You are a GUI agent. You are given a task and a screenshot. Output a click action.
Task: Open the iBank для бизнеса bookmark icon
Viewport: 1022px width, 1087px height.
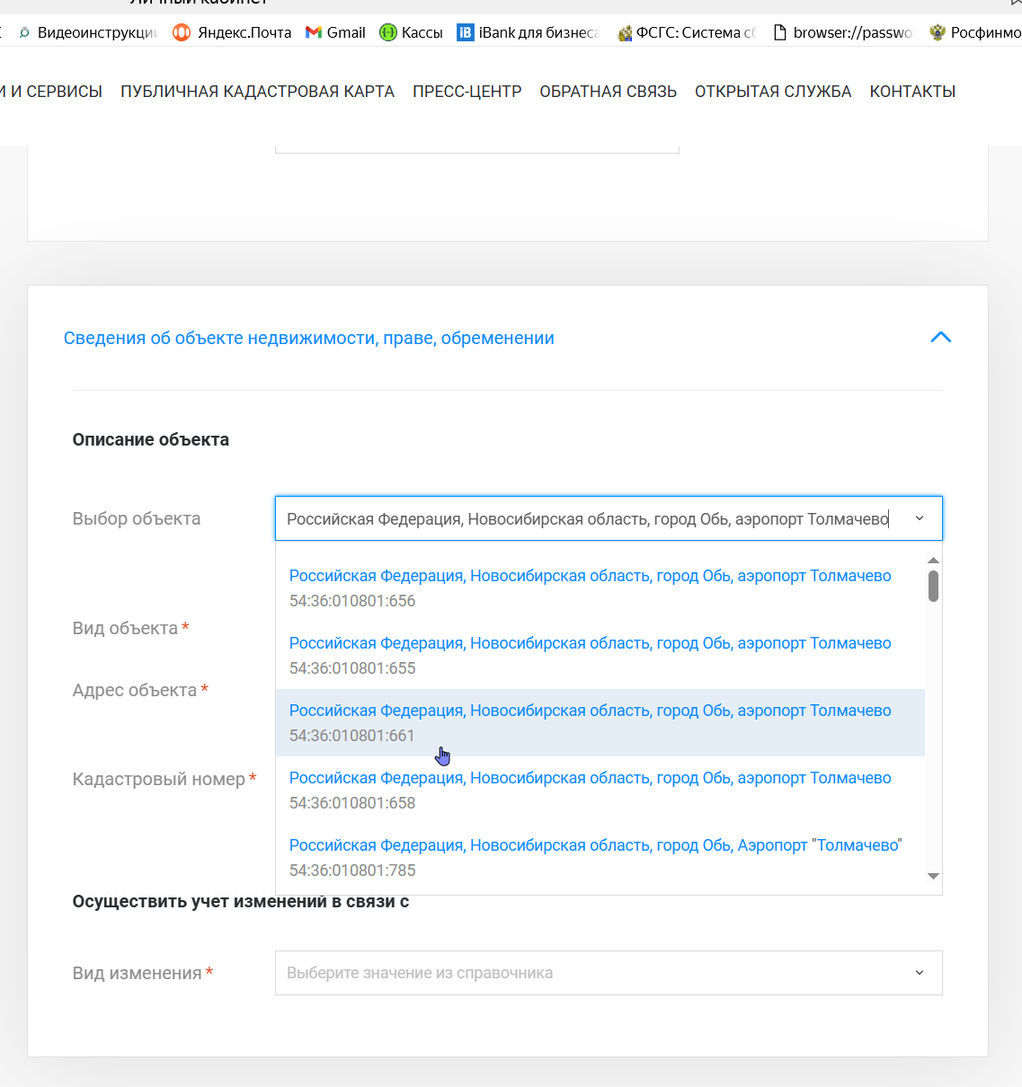coord(466,32)
